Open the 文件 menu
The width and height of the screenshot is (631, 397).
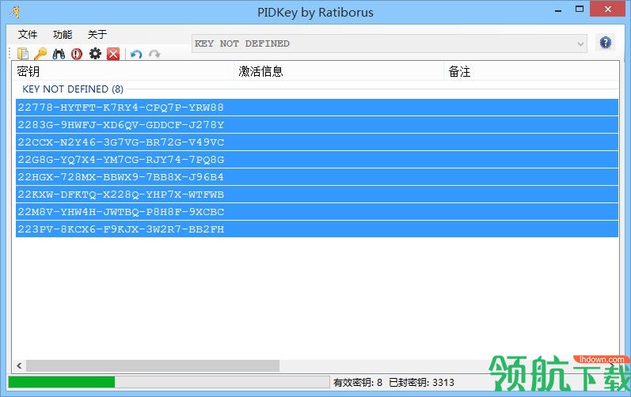[28, 35]
